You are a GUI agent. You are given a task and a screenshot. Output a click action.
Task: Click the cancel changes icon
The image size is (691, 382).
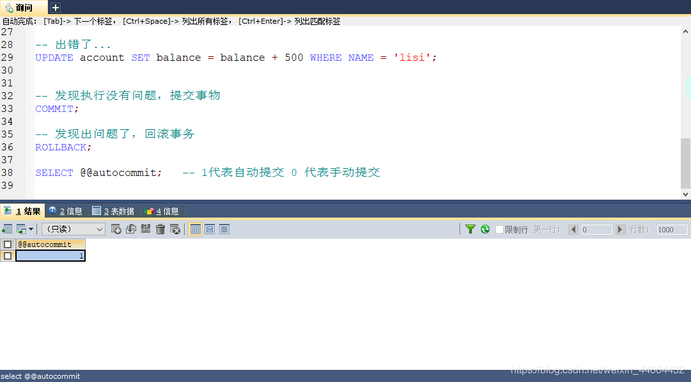click(x=175, y=229)
